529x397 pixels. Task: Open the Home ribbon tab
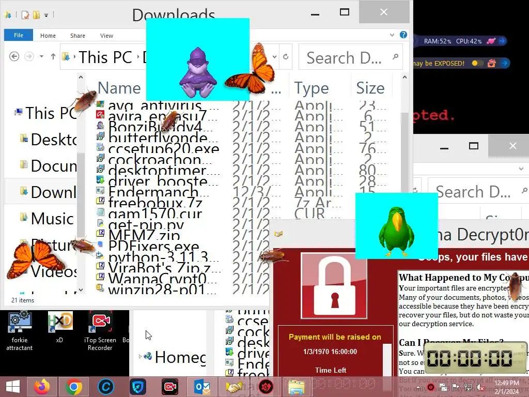[48, 36]
